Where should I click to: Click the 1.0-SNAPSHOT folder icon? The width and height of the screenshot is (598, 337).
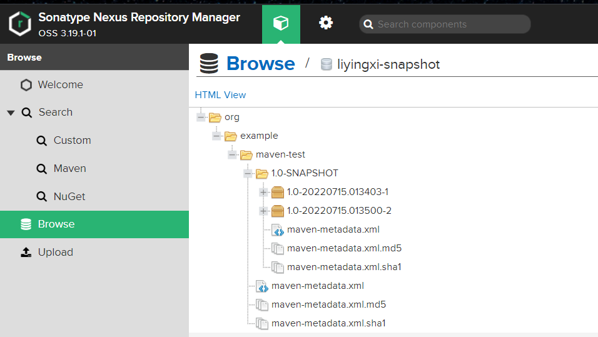click(x=262, y=173)
